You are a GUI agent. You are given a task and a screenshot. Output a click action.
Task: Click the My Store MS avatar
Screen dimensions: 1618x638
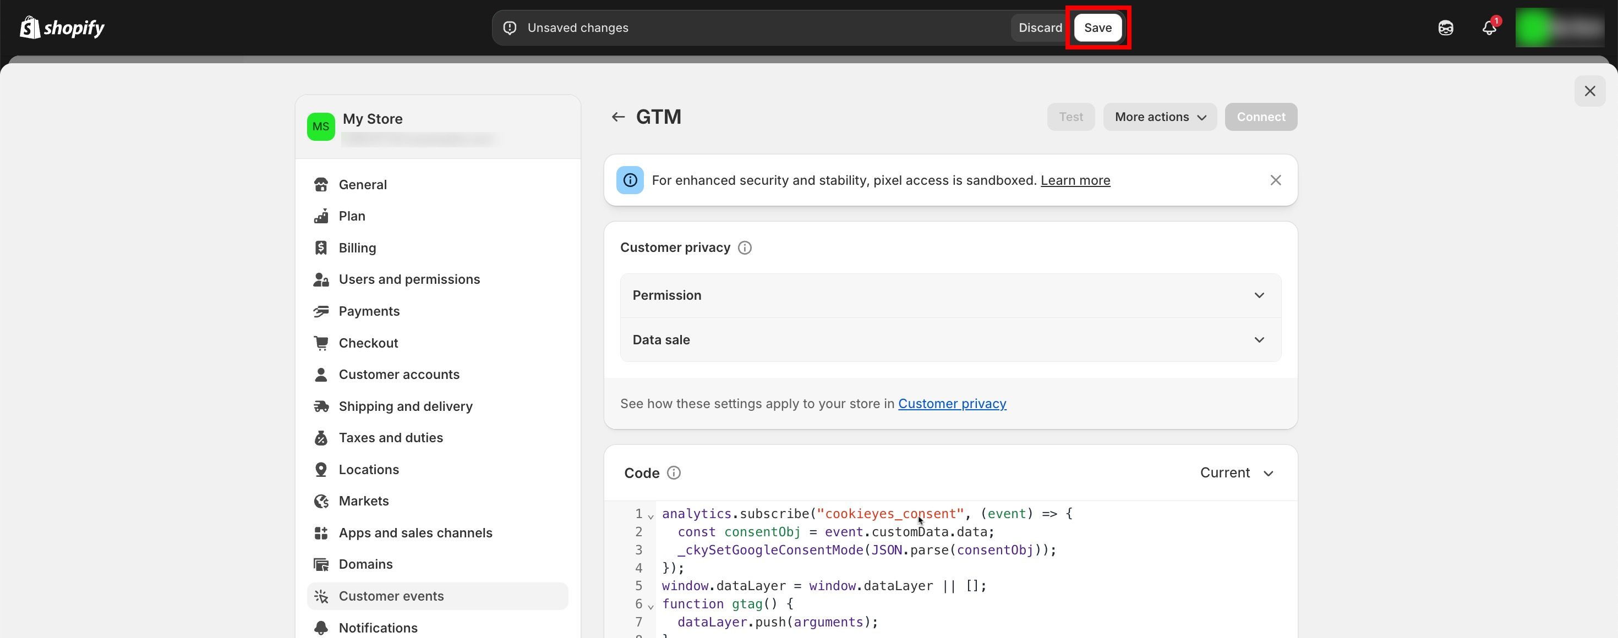tap(321, 126)
